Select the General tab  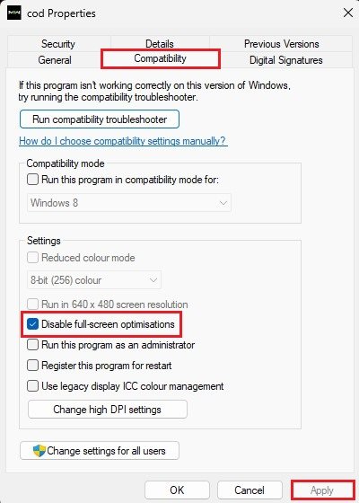[55, 60]
